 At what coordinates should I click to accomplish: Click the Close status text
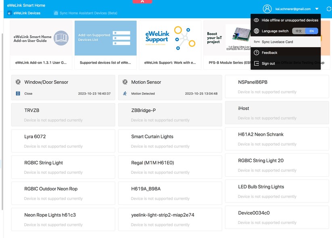point(28,94)
